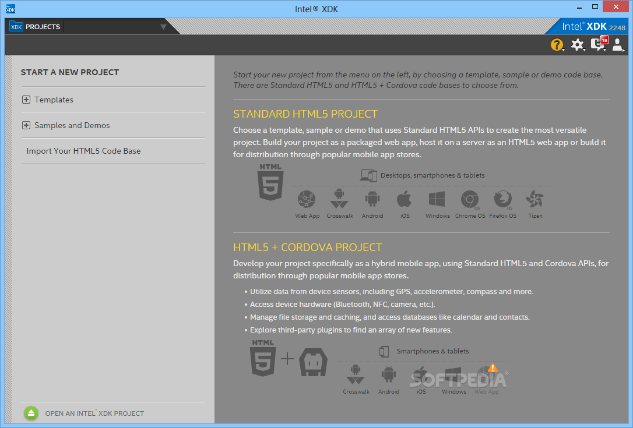Click the Android icon under Cordova project

(x=388, y=375)
